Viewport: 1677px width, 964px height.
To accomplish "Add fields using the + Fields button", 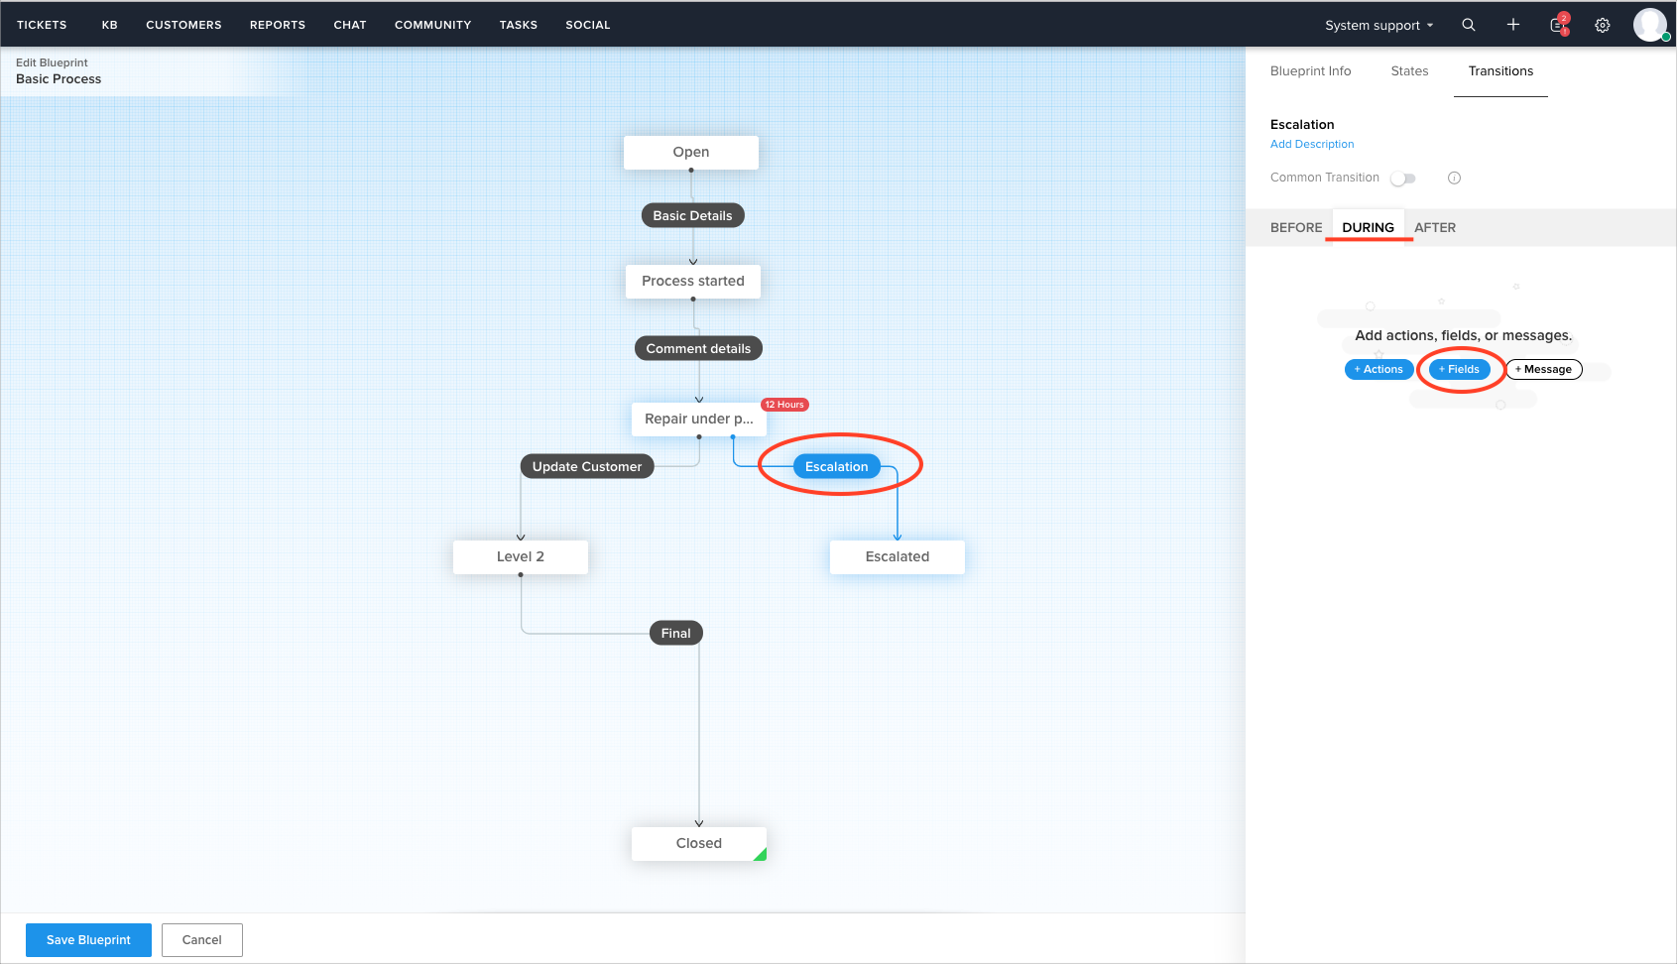I will [1459, 369].
